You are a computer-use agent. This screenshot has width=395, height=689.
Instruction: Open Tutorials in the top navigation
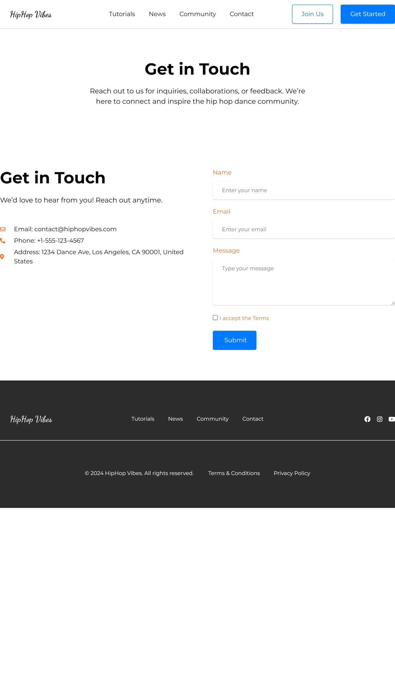(x=122, y=14)
